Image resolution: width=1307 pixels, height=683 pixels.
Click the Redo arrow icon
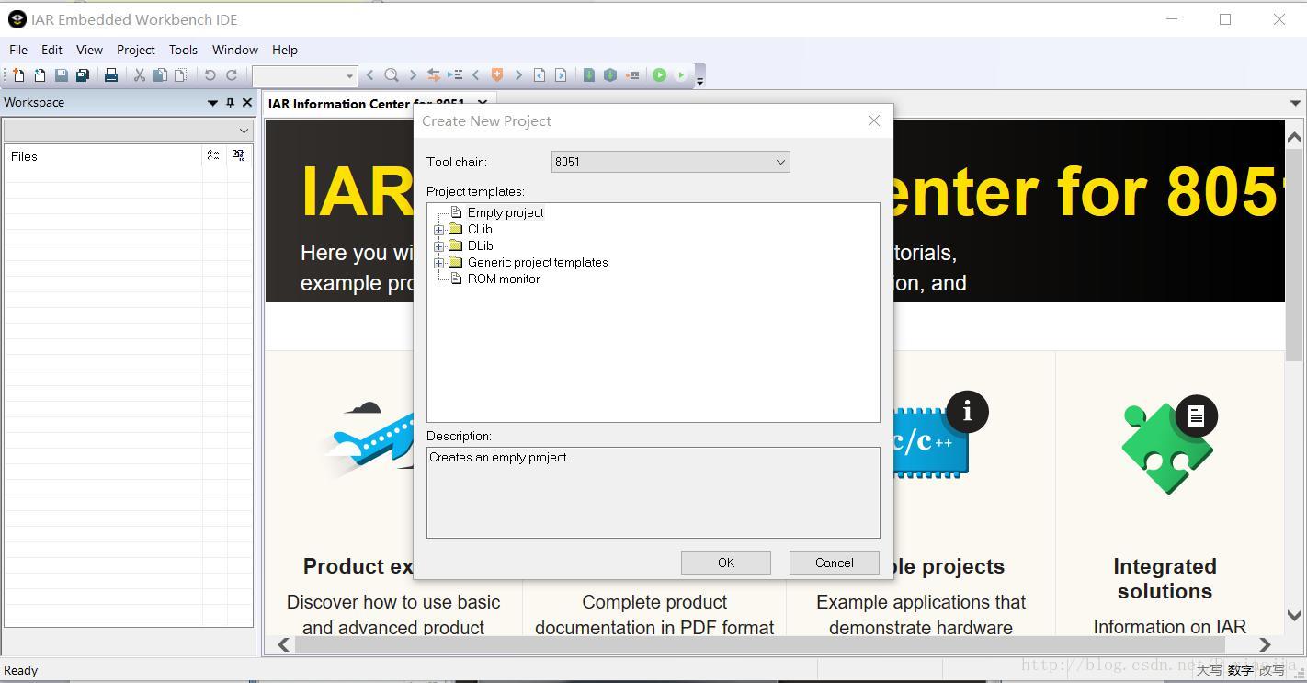click(232, 75)
